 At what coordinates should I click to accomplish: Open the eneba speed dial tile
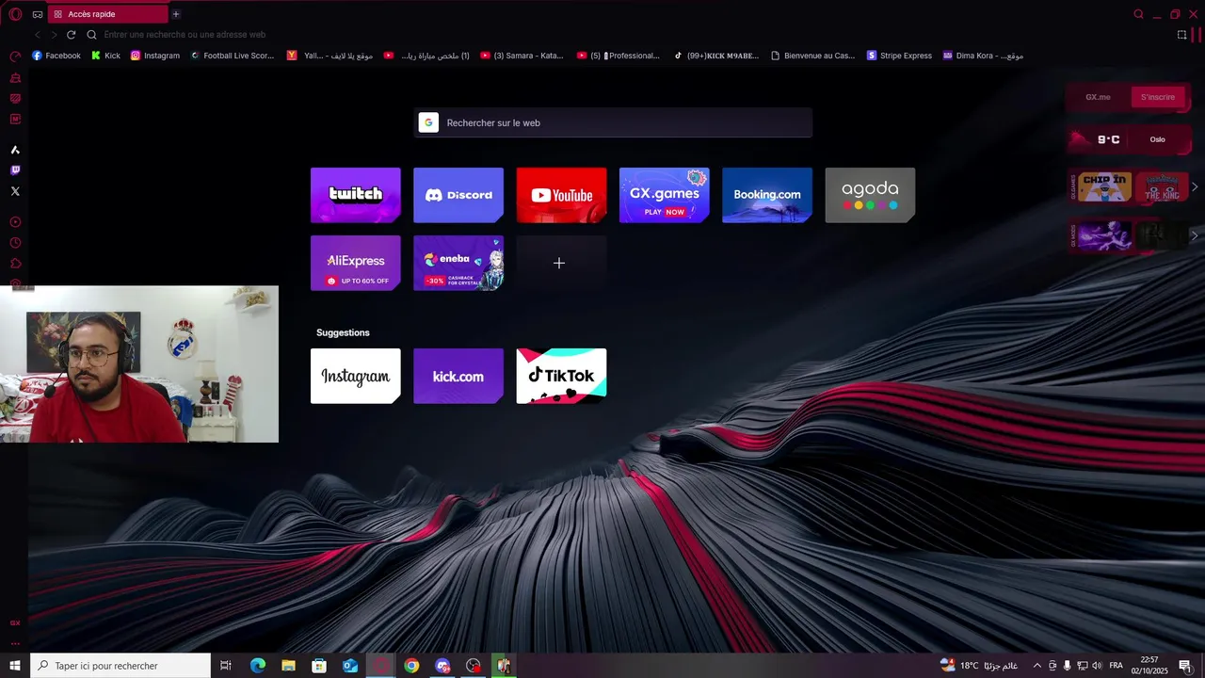(x=458, y=263)
